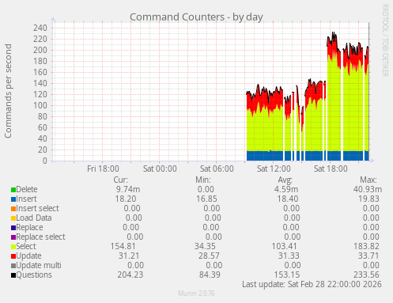
Task: Click the 140 y-axis tick label
Action: 40,83
